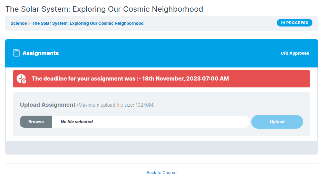Click the Upload Assignment heading
This screenshot has height=180, width=330.
pos(48,105)
